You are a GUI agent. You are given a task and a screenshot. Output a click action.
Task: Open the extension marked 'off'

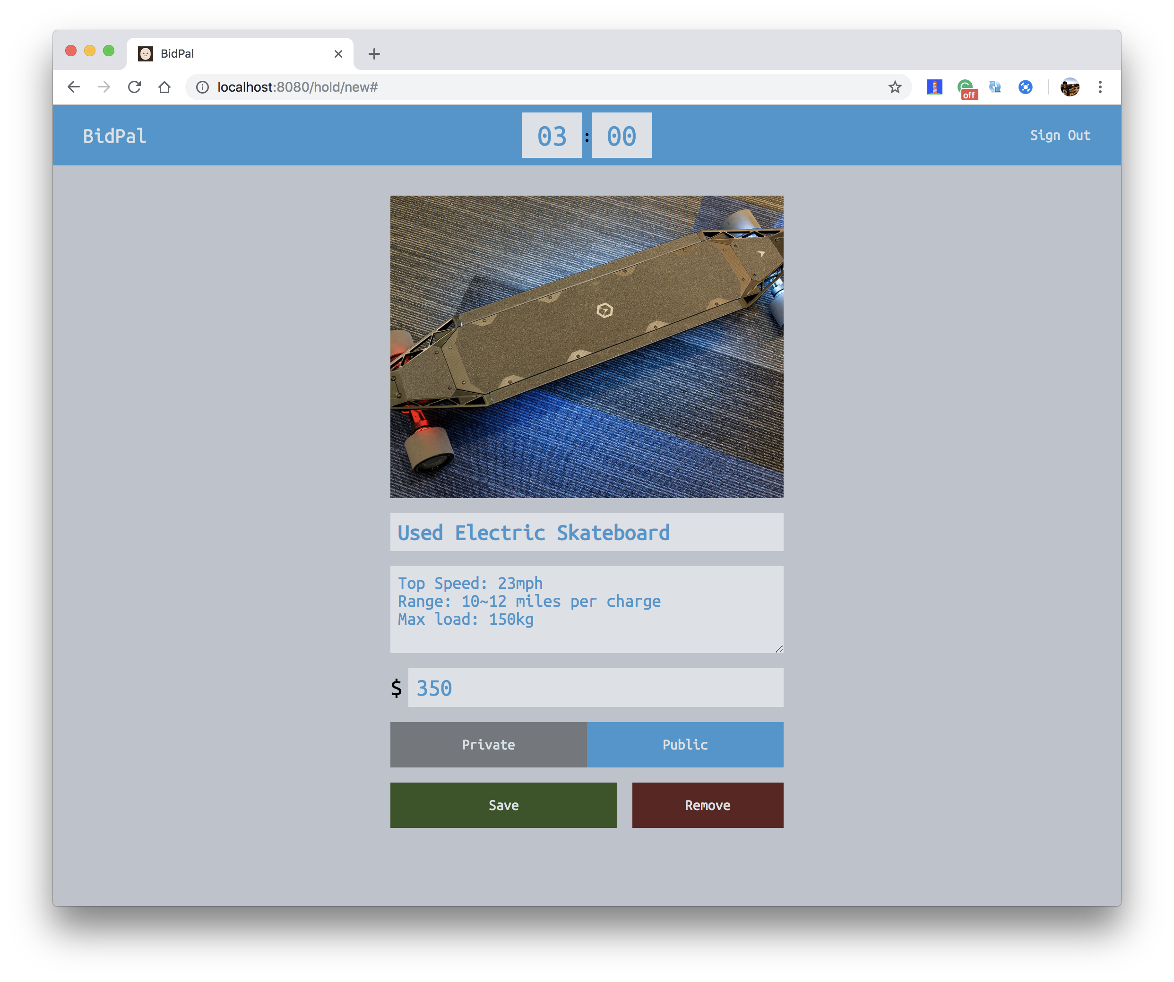coord(966,88)
